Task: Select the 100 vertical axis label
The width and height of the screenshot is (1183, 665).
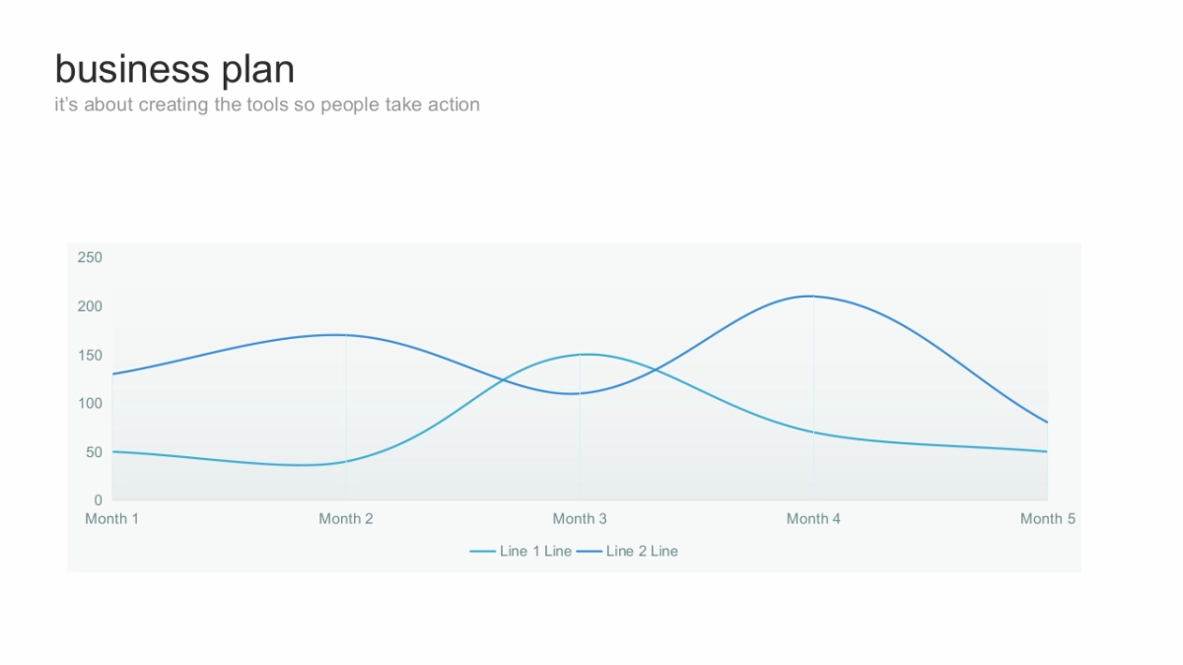Action: (90, 404)
